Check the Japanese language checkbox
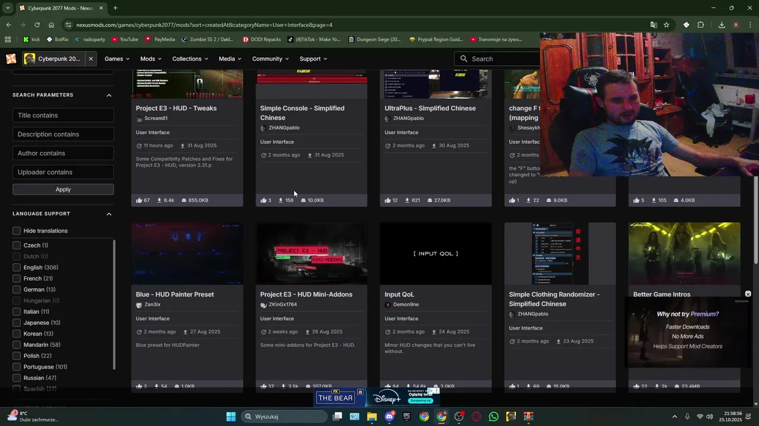Viewport: 759px width, 426px height. coord(17,322)
